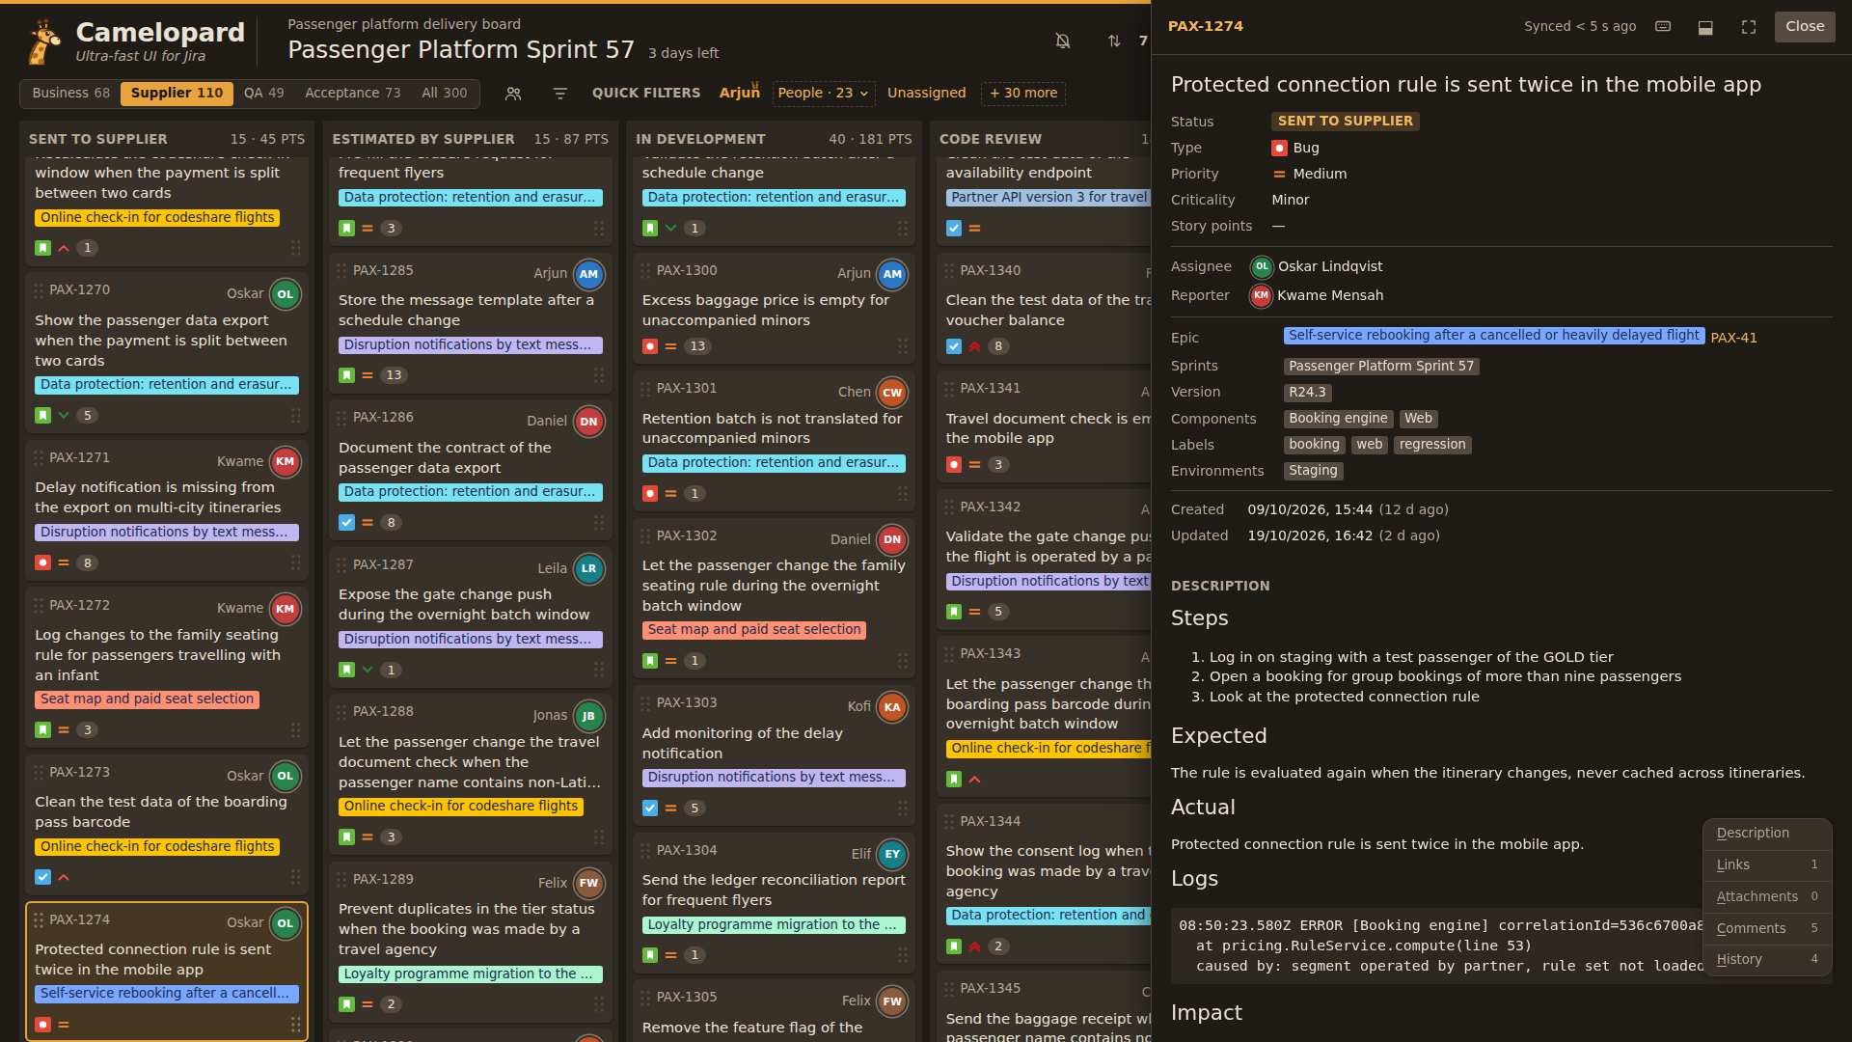This screenshot has height=1042, width=1852.
Task: Click the EY avatar on card PAX-1304
Action: click(x=892, y=854)
